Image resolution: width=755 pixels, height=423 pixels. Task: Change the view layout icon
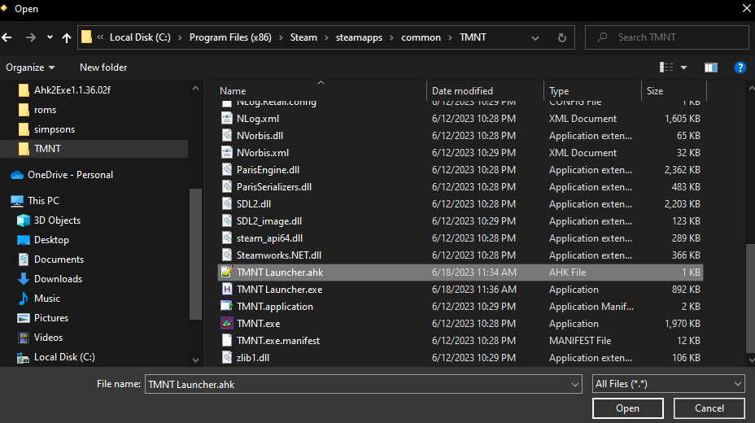click(x=666, y=68)
